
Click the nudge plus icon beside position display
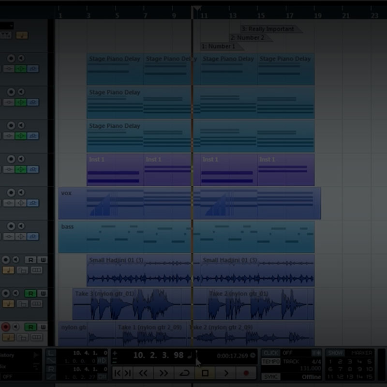[115, 353]
